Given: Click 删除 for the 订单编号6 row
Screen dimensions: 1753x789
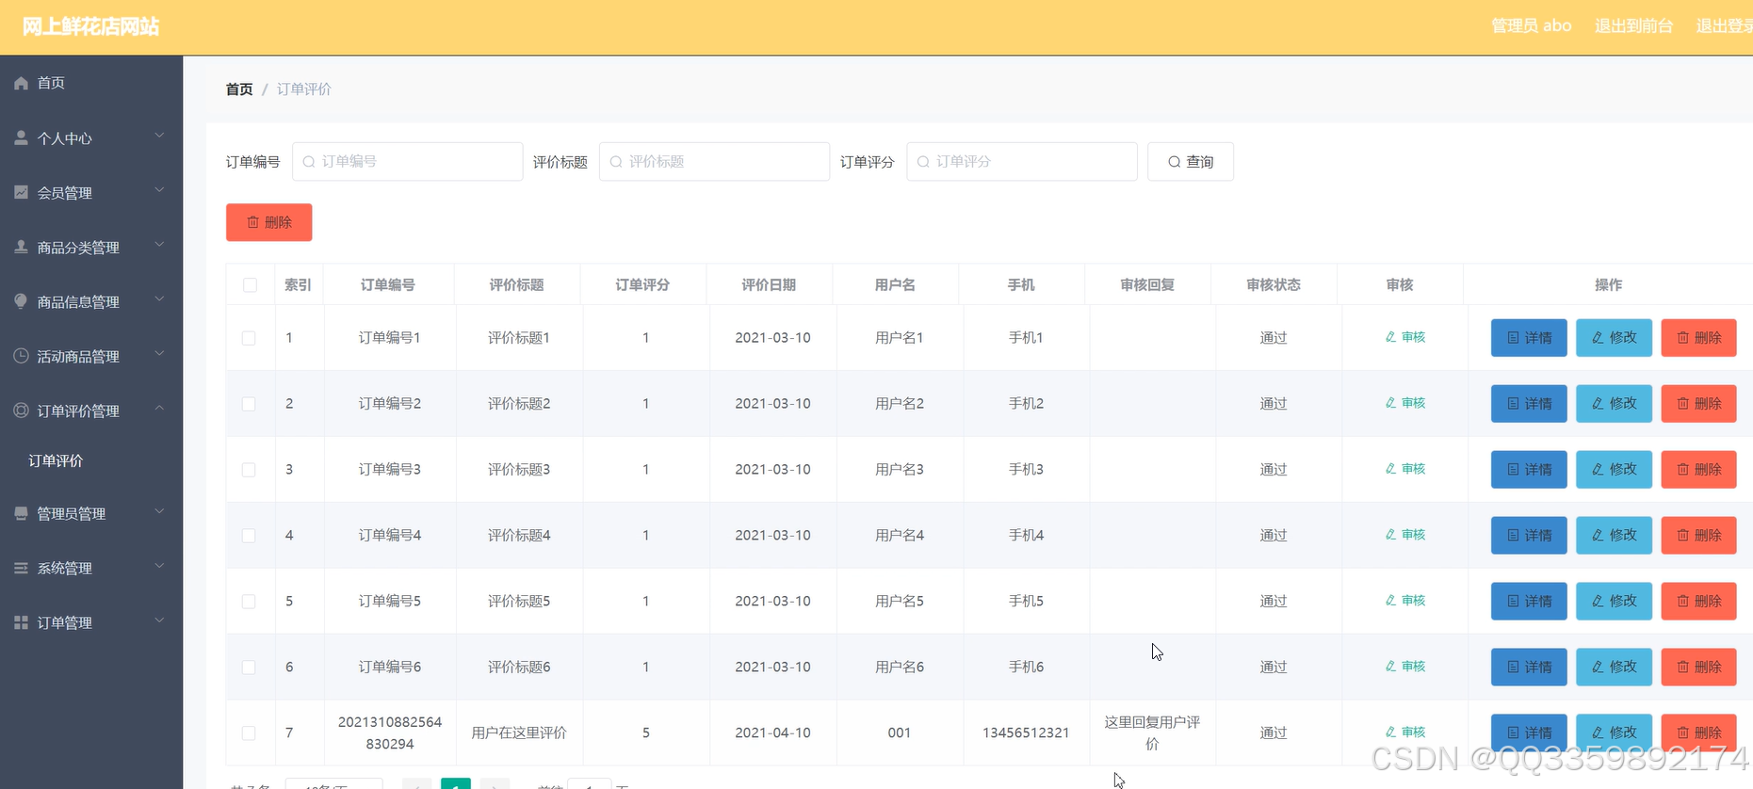Looking at the screenshot, I should [x=1698, y=668].
